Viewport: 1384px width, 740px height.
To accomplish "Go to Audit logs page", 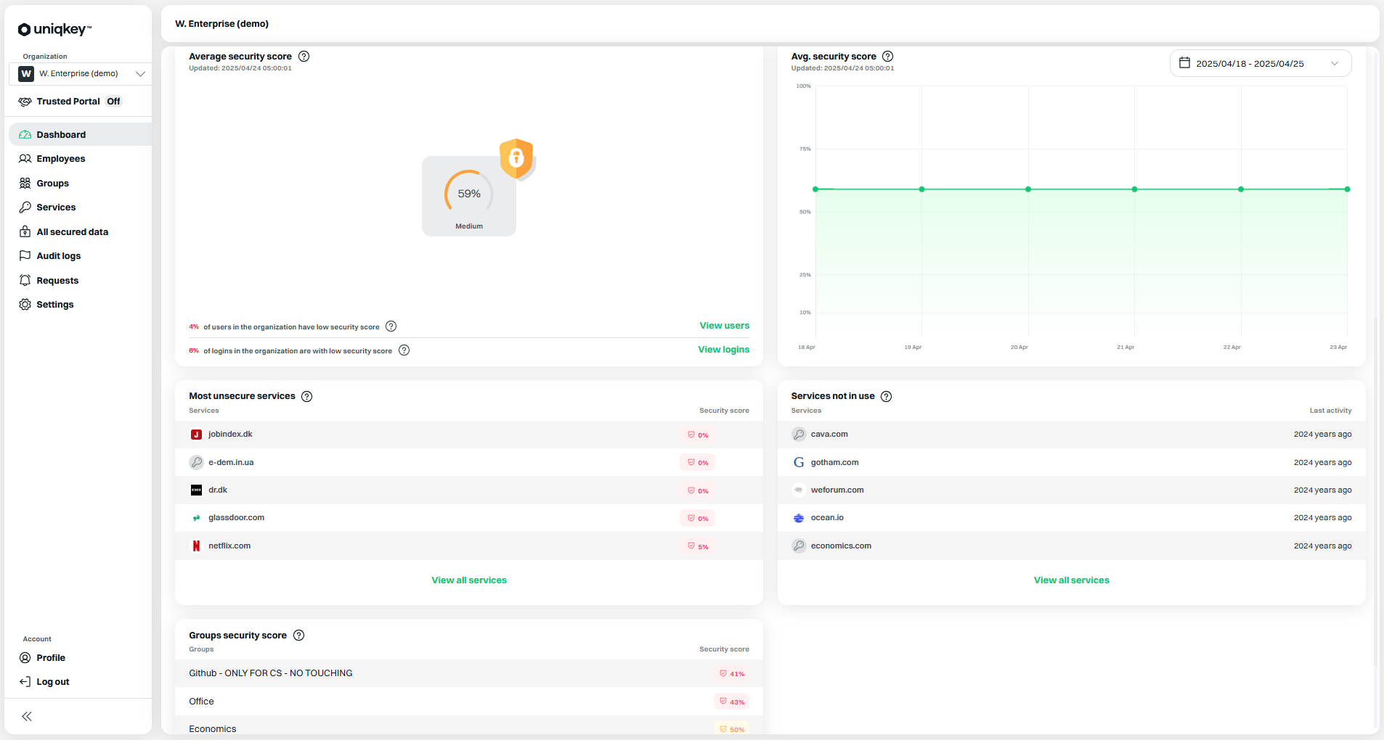I will pos(59,256).
